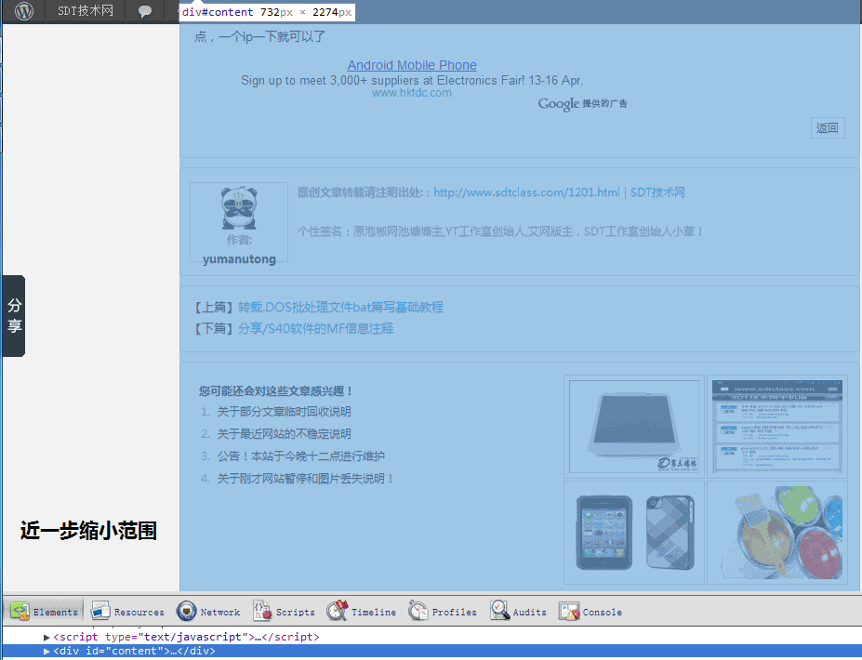Open the comments speech bubble icon
862x660 pixels.
tap(145, 11)
